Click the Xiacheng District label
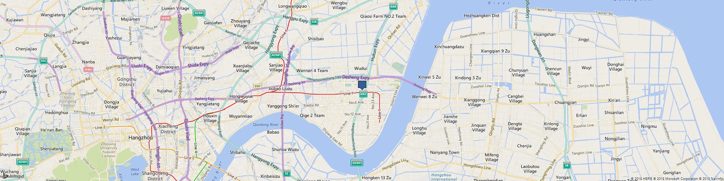Viewport: 724px width, 181px height. coord(168,129)
